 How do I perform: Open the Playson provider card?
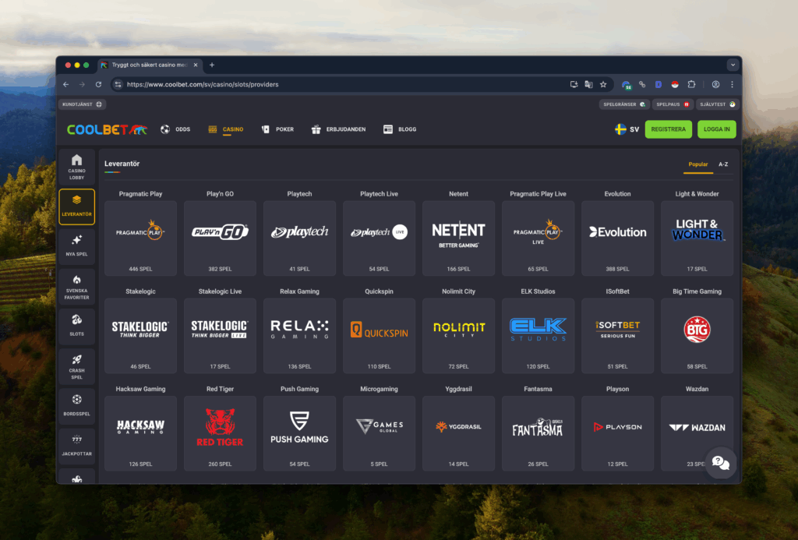point(617,433)
